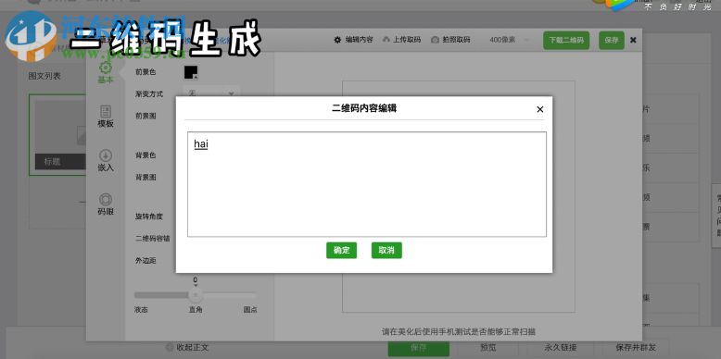Open the black 前景色 color swatch

point(191,72)
